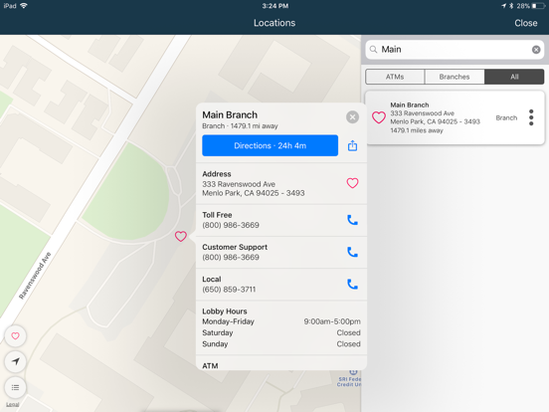Filter results to ATMs

[x=395, y=77]
